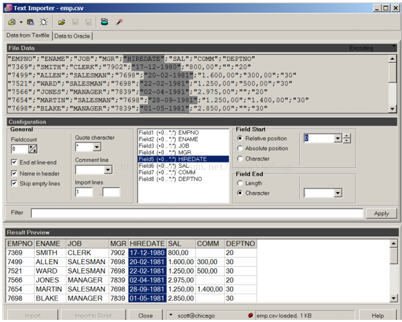
Task: Expand the open data file dropdown arrow
Action: click(21, 22)
